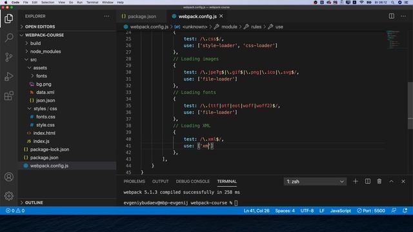Open notifications bell in status bar
The height and width of the screenshot is (232, 413).
pos(405,211)
